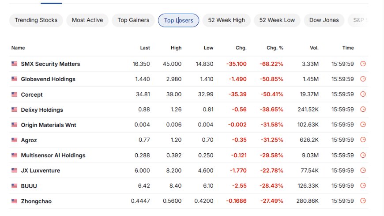Open the Zhongchao stock link

point(36,201)
